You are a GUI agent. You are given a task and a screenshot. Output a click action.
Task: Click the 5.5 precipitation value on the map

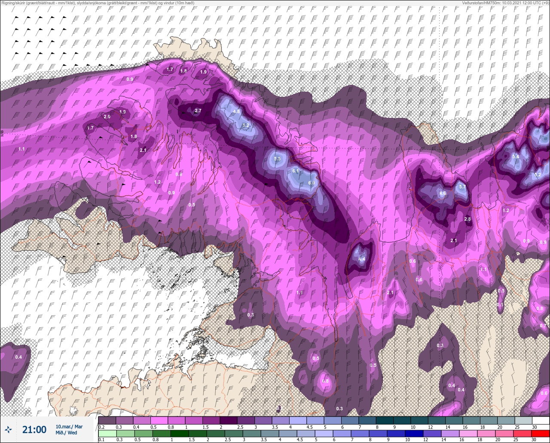pyautogui.click(x=277, y=159)
